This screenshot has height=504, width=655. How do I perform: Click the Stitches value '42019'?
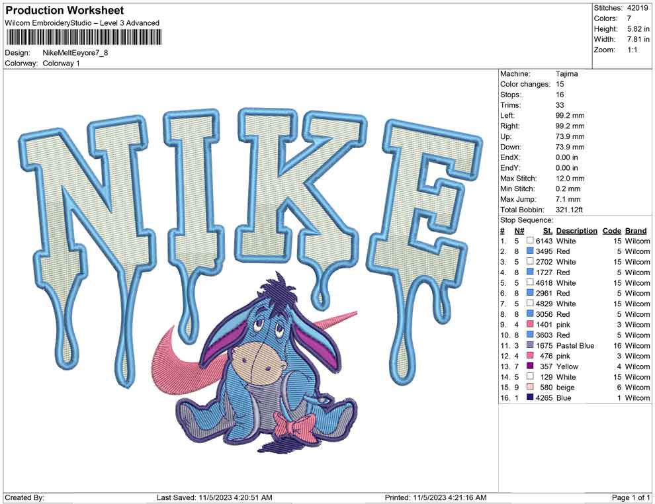pyautogui.click(x=637, y=8)
